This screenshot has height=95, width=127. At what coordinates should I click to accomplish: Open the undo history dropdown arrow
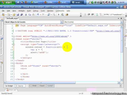[x=40, y=15]
